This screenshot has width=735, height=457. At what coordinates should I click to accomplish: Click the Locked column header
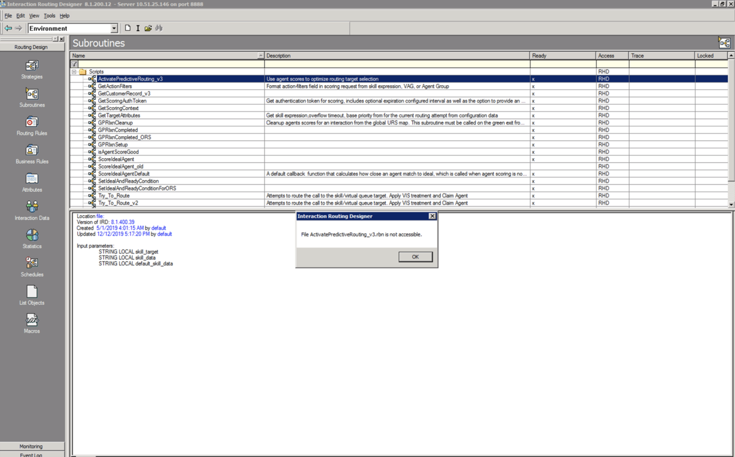711,56
